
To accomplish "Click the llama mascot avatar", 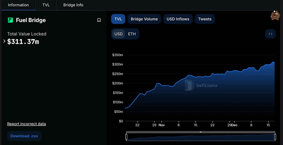I will click(x=275, y=16).
